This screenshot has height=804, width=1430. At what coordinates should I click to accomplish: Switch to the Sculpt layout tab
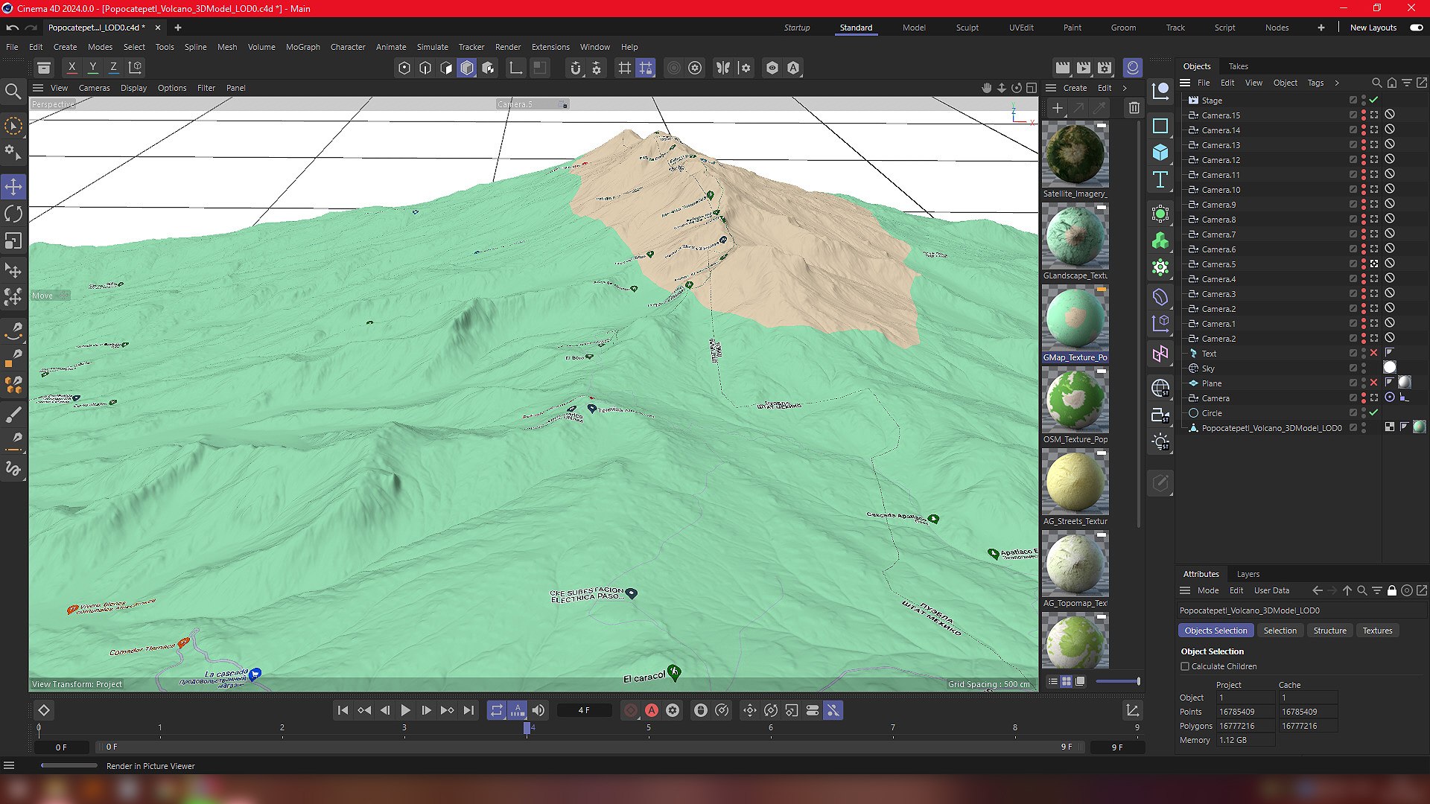click(x=967, y=28)
